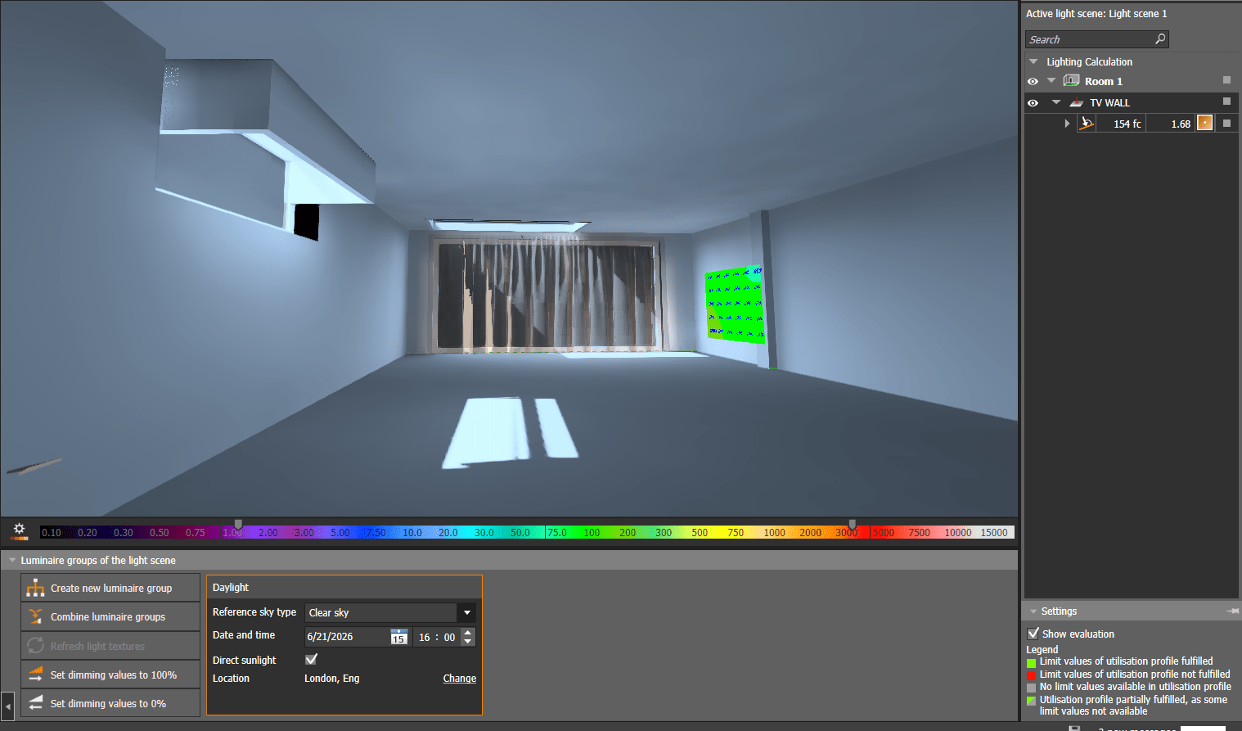This screenshot has height=731, width=1242.
Task: Click the upper false colour scale slider handle
Action: pos(853,524)
